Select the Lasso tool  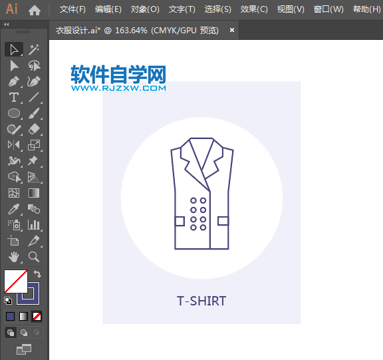coord(34,66)
